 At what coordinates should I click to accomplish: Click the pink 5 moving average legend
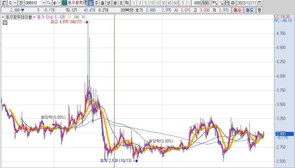click(x=55, y=17)
